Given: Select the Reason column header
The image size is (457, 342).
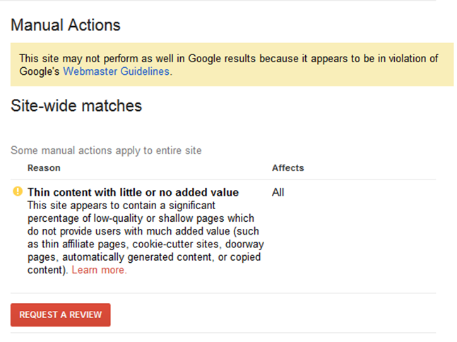Looking at the screenshot, I should [x=44, y=168].
